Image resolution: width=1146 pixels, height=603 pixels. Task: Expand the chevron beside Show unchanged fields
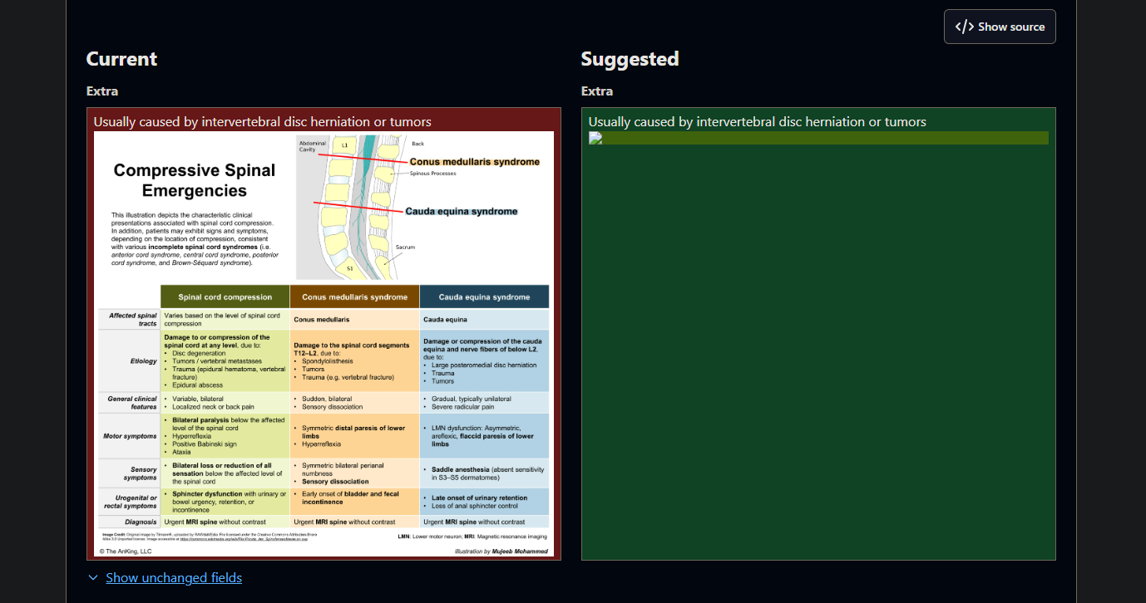click(93, 577)
